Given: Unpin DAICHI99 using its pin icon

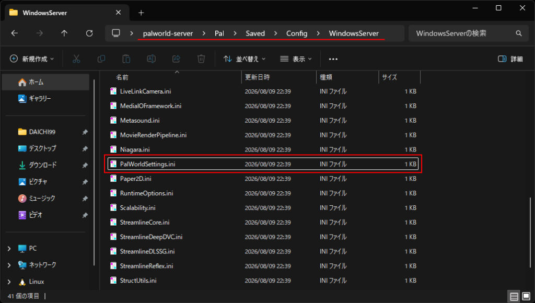Looking at the screenshot, I should pyautogui.click(x=85, y=132).
